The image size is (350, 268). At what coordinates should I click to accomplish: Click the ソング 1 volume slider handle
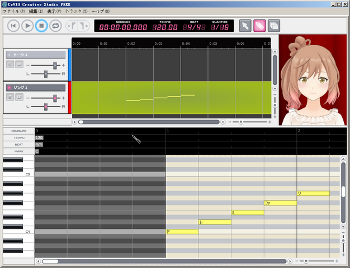pyautogui.click(x=55, y=98)
